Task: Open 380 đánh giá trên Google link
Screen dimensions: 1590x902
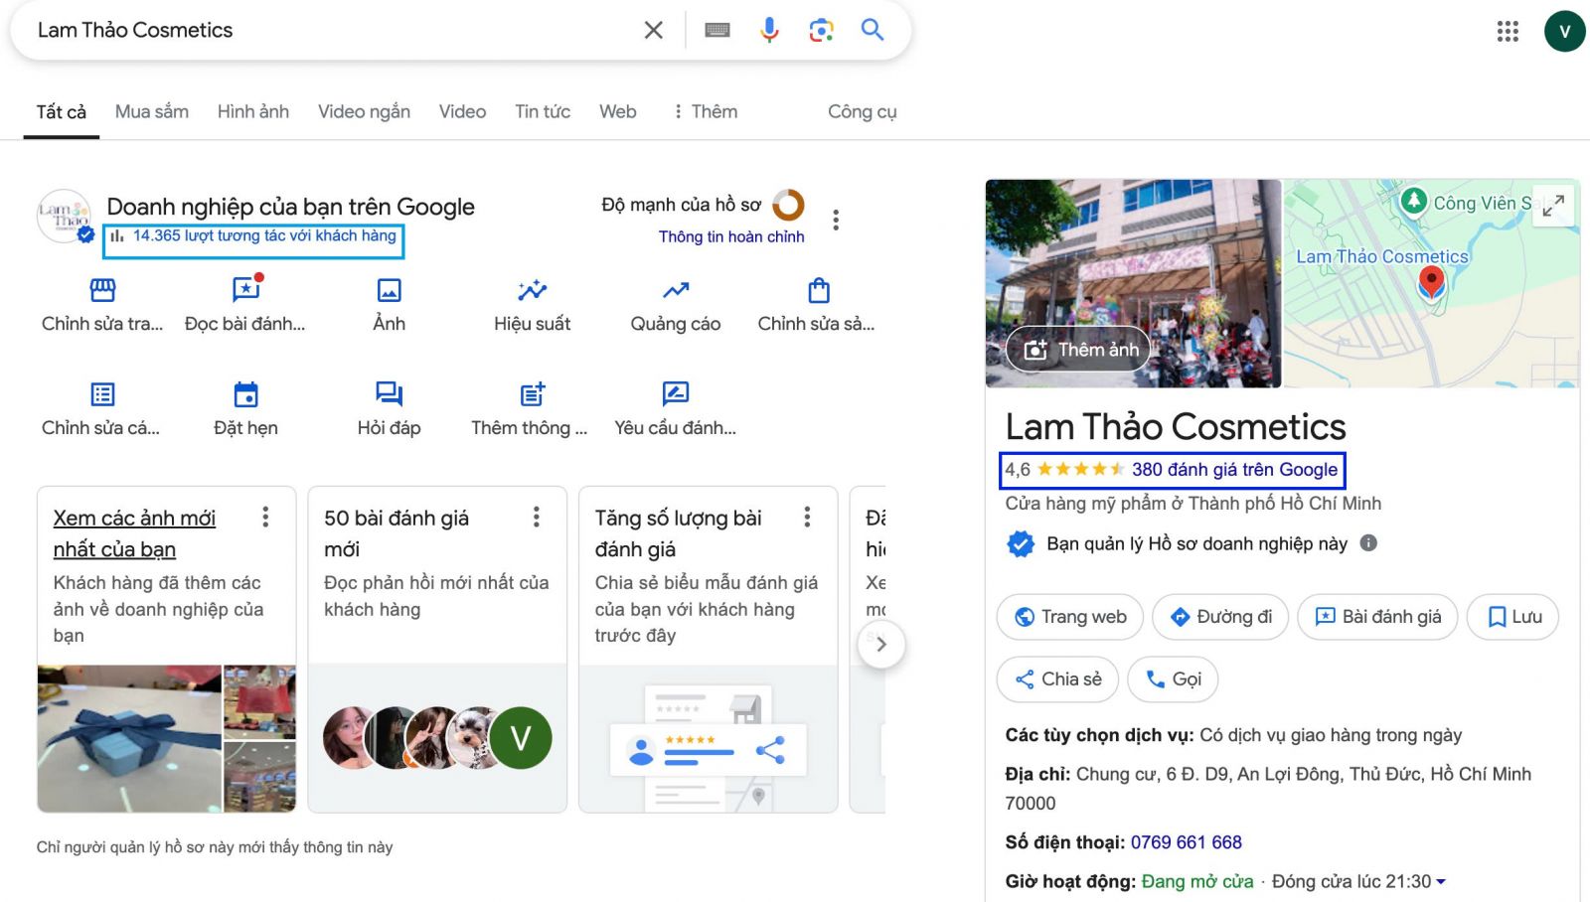Action: 1234,470
